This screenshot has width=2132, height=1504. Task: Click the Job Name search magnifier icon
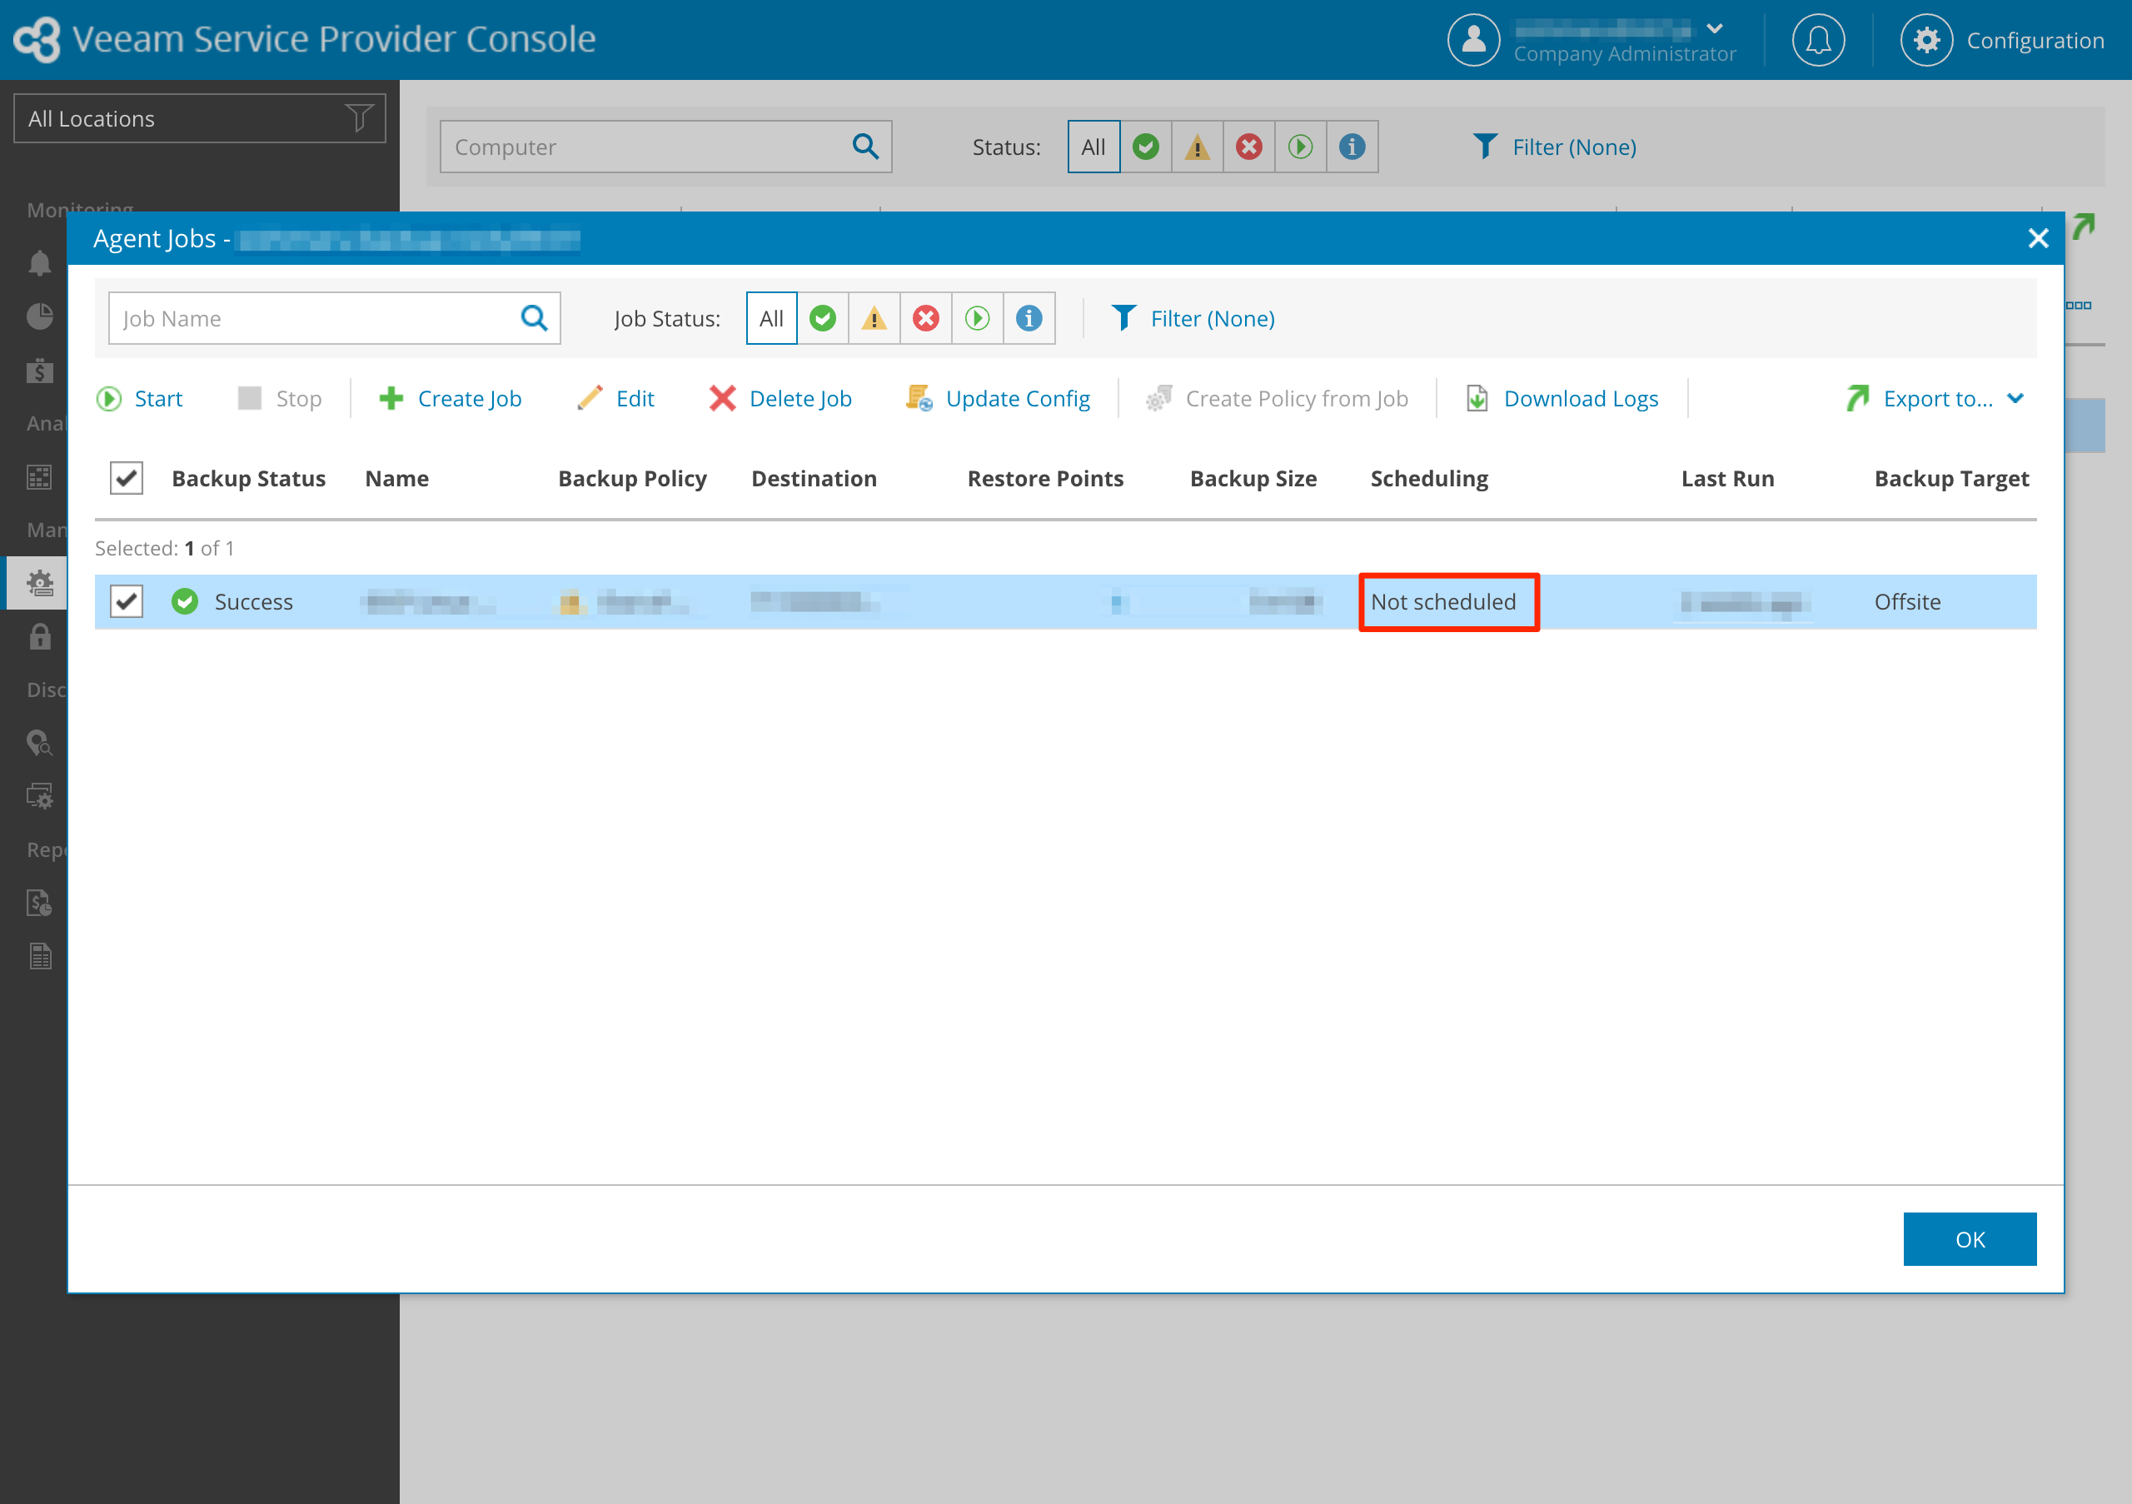(x=534, y=318)
